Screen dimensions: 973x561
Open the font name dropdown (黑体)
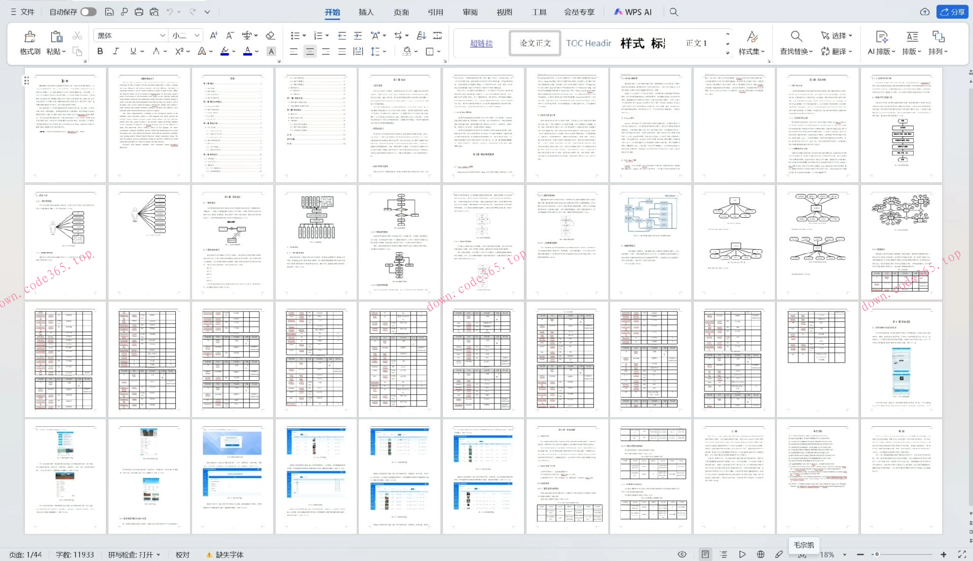162,35
